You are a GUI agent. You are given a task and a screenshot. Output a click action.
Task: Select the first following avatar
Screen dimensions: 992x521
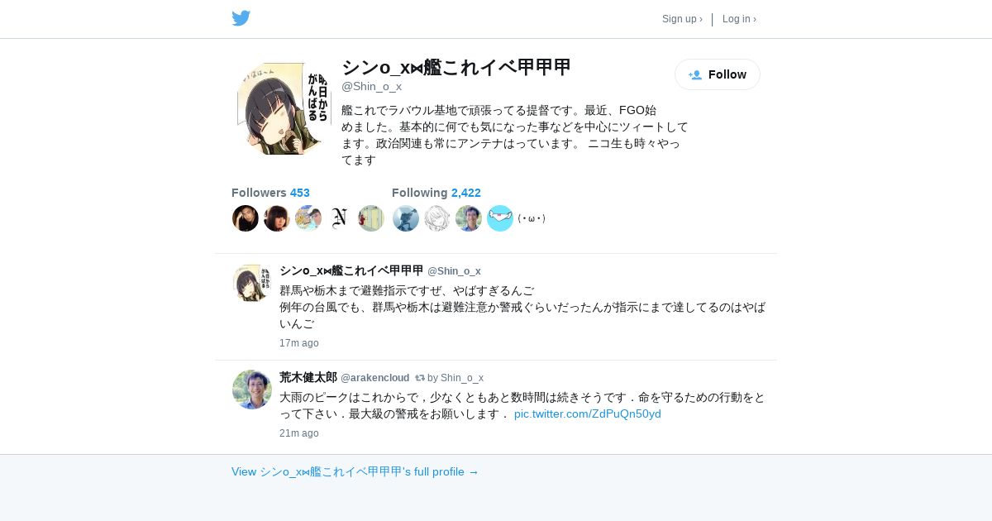406,218
